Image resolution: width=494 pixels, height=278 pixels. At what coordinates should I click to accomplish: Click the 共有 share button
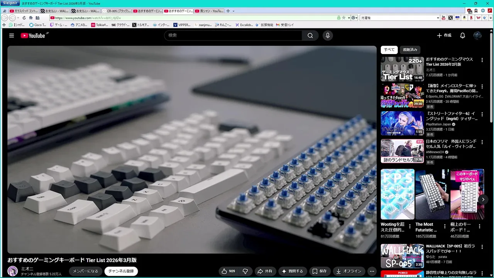[x=265, y=271]
